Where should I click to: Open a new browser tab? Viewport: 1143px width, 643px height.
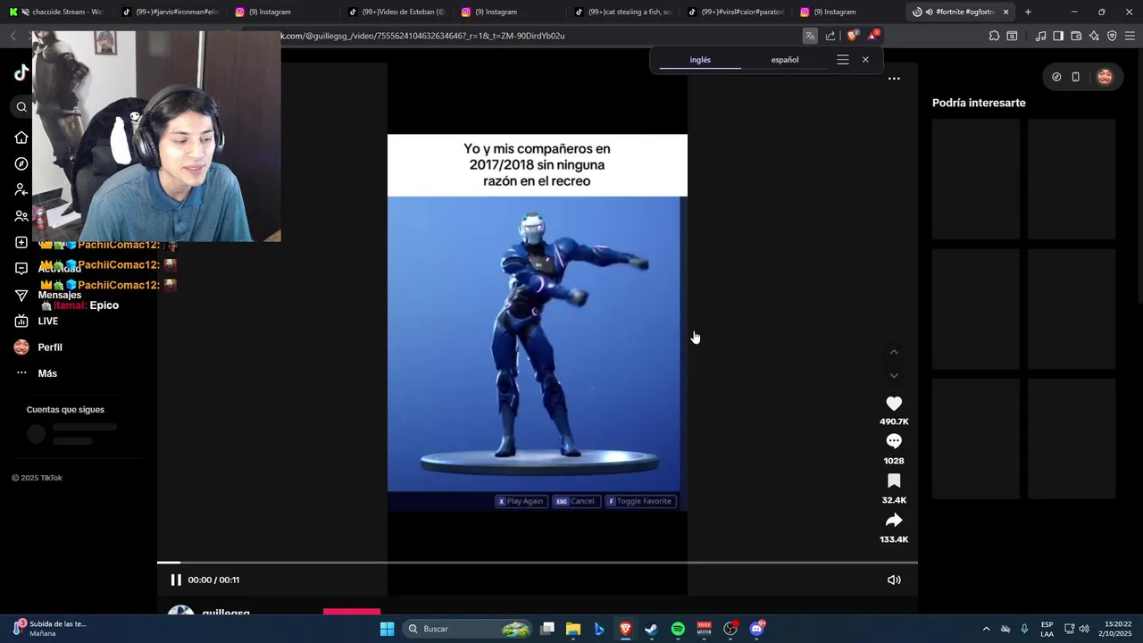point(1028,12)
